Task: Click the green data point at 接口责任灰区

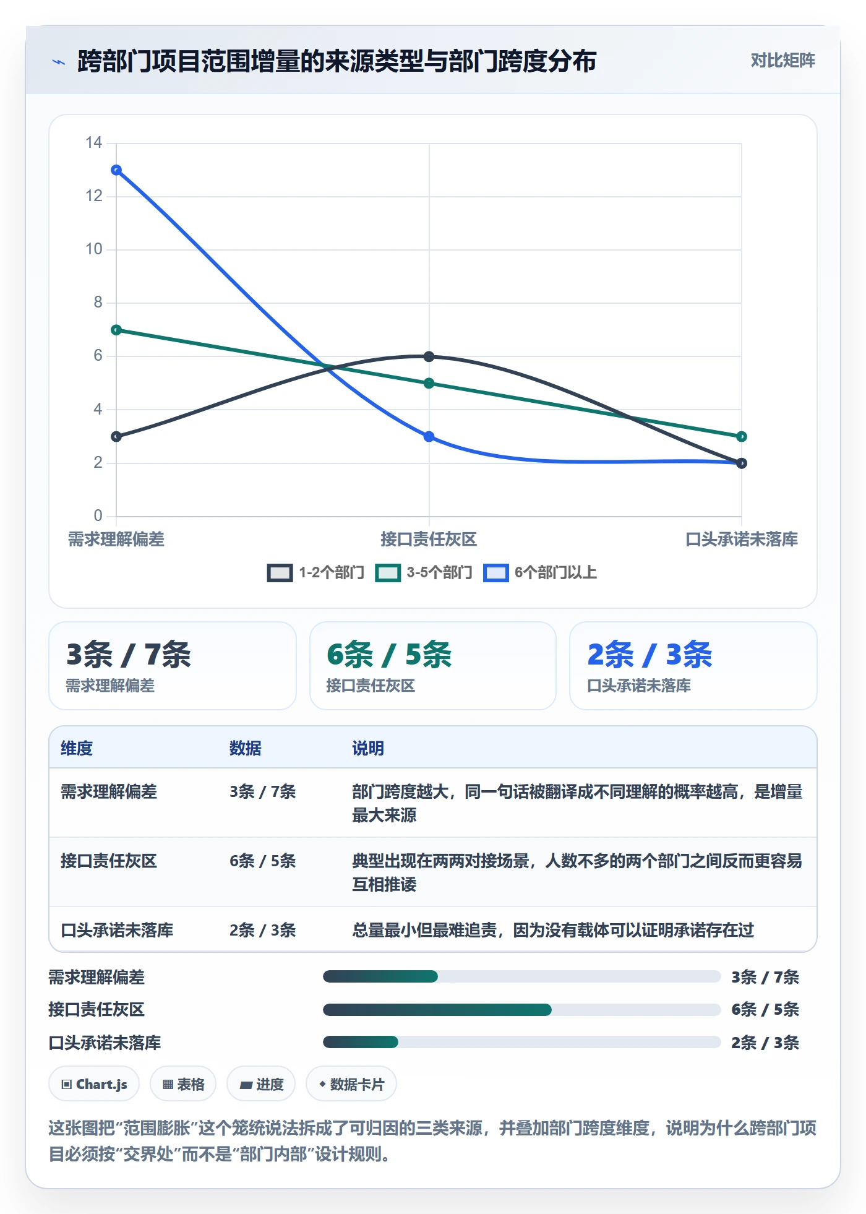Action: click(429, 384)
